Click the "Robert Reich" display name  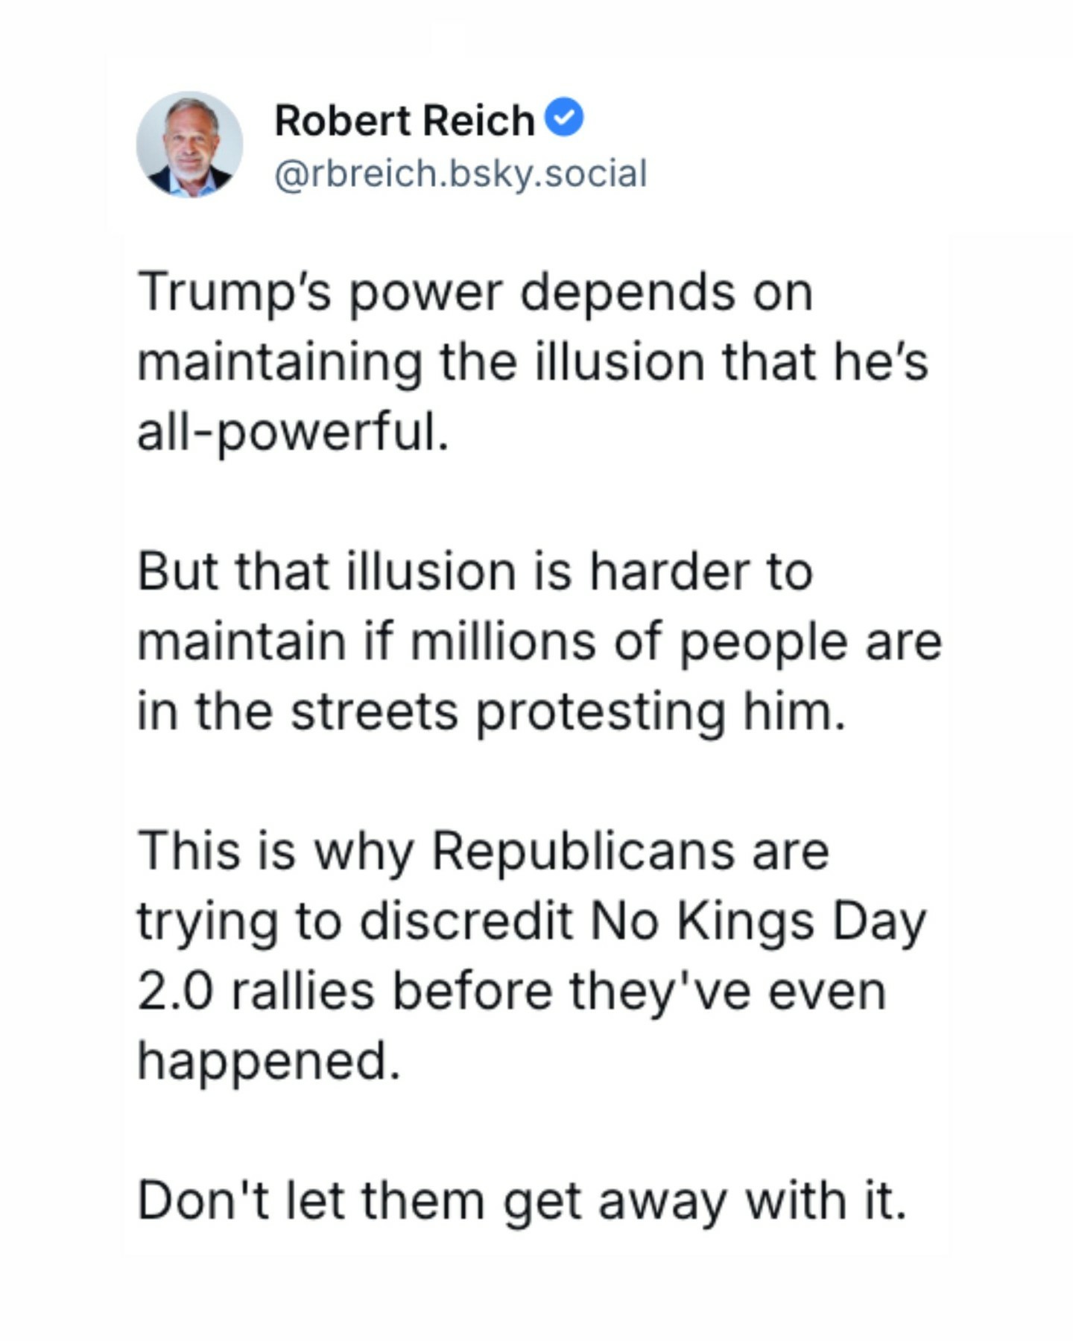pyautogui.click(x=405, y=121)
